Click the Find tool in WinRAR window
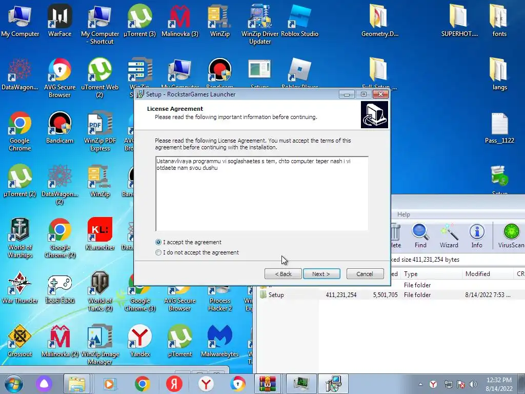This screenshot has width=525, height=394. tap(420, 236)
